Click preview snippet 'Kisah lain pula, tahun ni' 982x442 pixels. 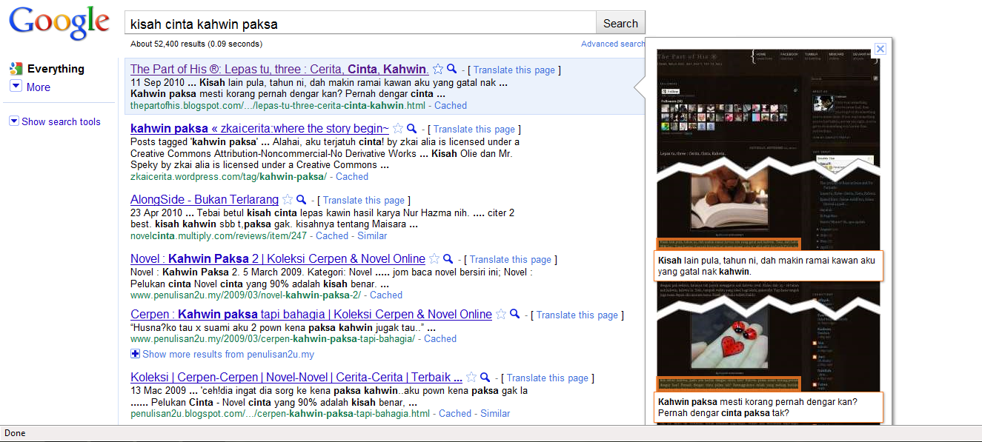tap(769, 266)
